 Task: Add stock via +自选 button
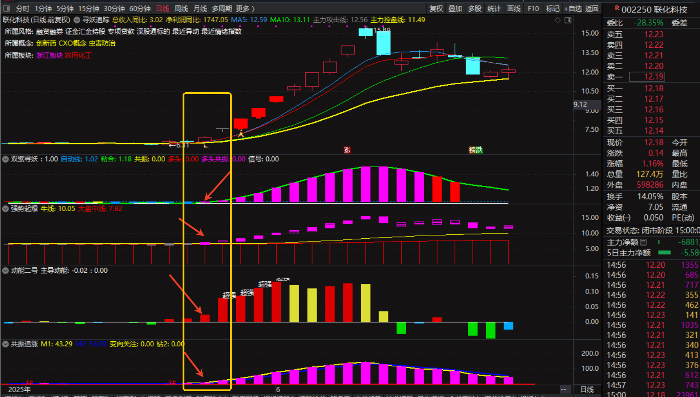pos(573,8)
